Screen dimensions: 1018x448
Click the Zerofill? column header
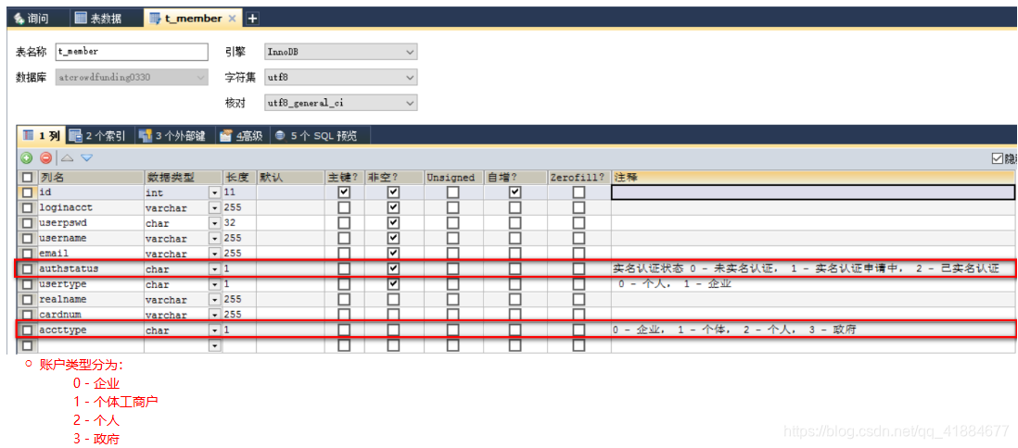point(579,178)
